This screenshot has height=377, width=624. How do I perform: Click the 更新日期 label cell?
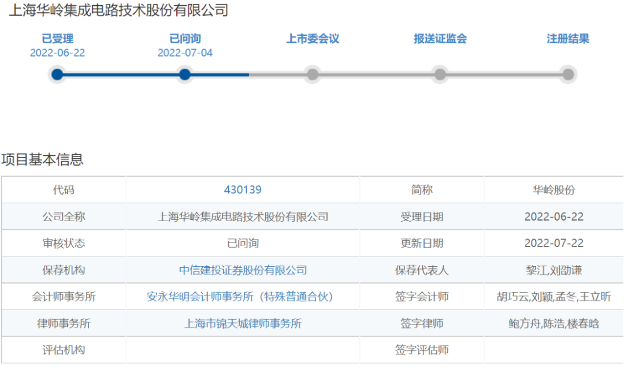click(x=422, y=244)
